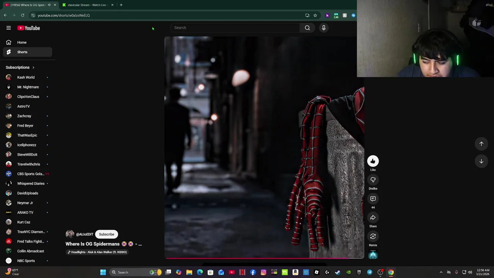Remix this Short
Image resolution: width=494 pixels, height=278 pixels.
[x=373, y=237]
